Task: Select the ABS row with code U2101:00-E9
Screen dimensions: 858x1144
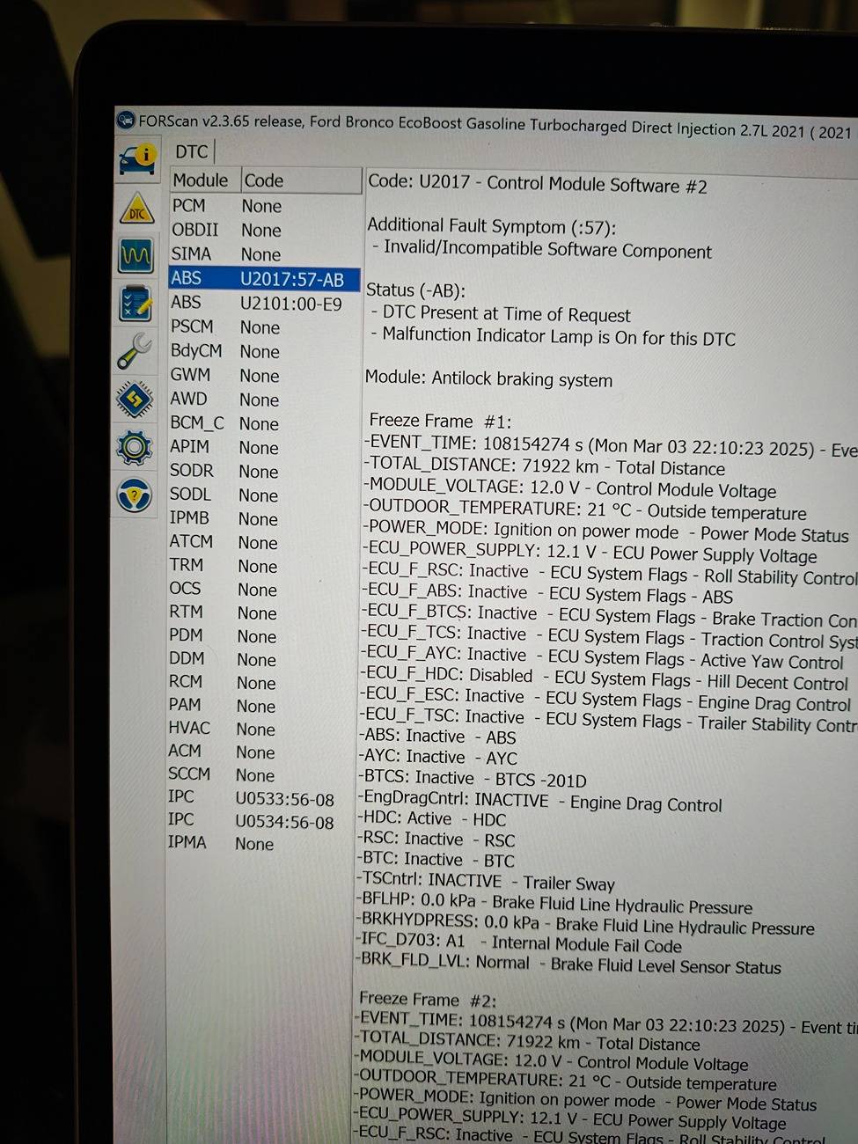Action: [264, 304]
